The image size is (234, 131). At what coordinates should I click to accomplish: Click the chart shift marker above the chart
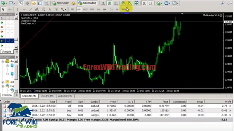(x=182, y=14)
